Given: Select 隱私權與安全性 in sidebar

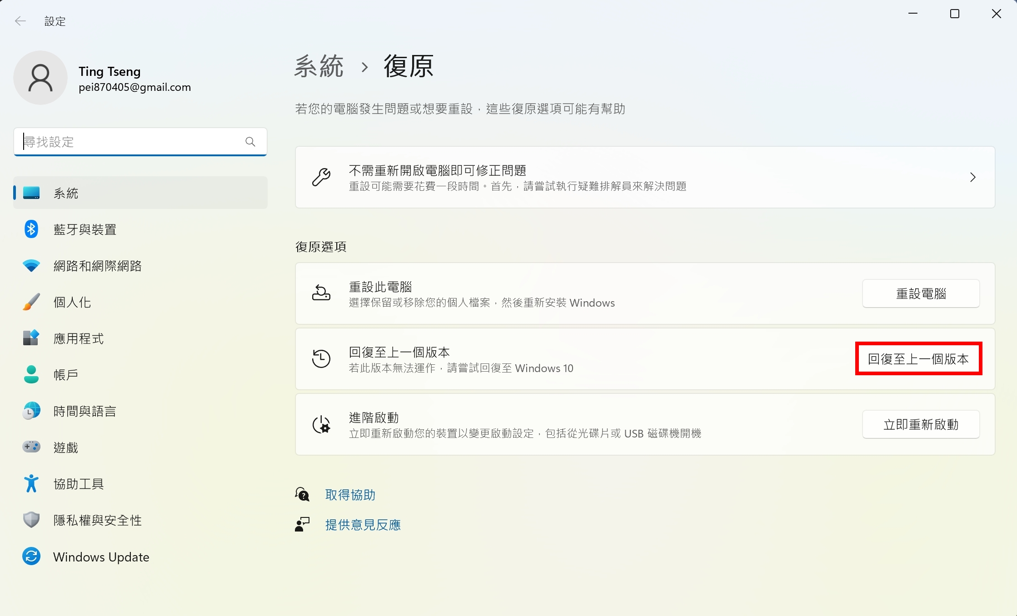Looking at the screenshot, I should [x=140, y=520].
